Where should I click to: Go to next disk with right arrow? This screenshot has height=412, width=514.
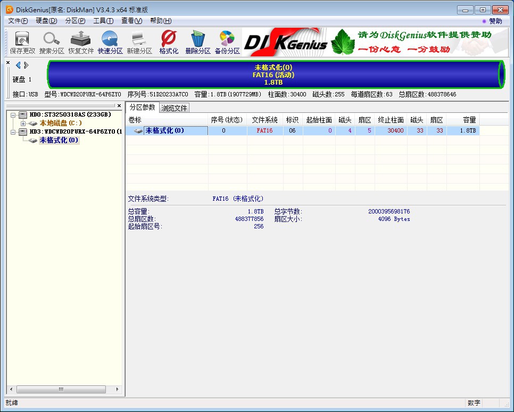pos(26,65)
